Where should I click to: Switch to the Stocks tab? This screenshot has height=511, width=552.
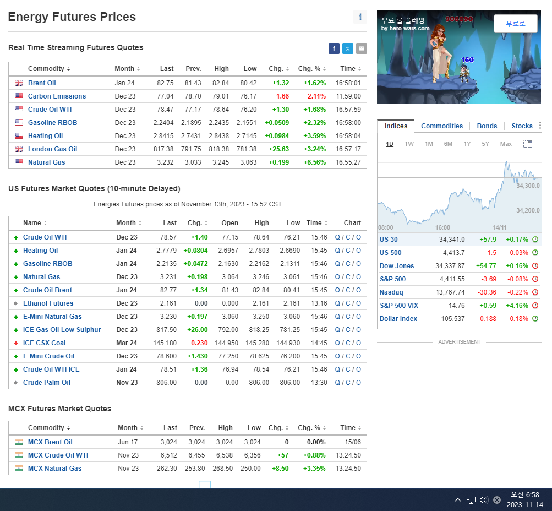tap(522, 126)
